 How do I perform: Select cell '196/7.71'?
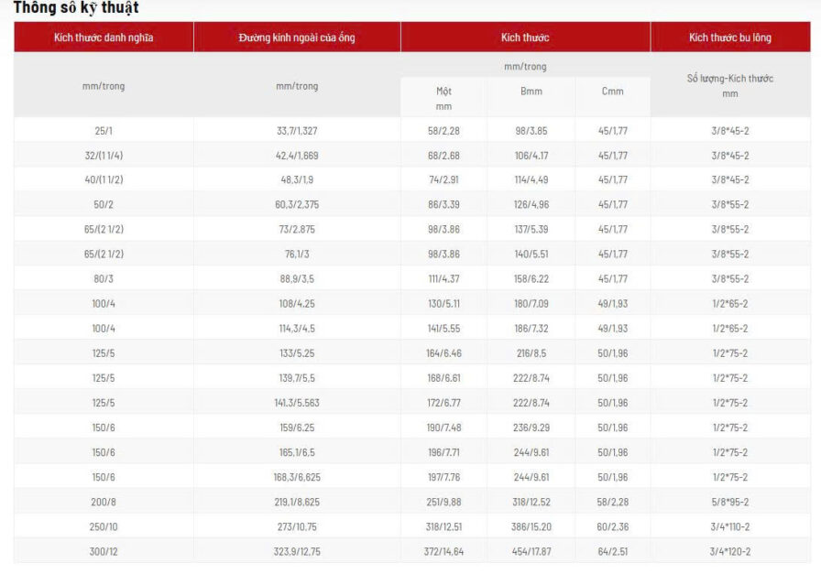tap(443, 452)
